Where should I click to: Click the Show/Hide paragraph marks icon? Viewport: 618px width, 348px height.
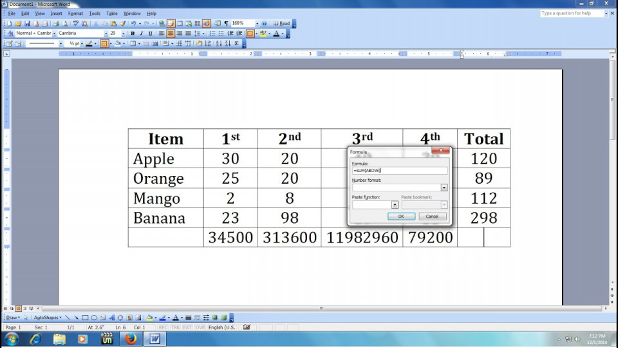click(x=226, y=24)
